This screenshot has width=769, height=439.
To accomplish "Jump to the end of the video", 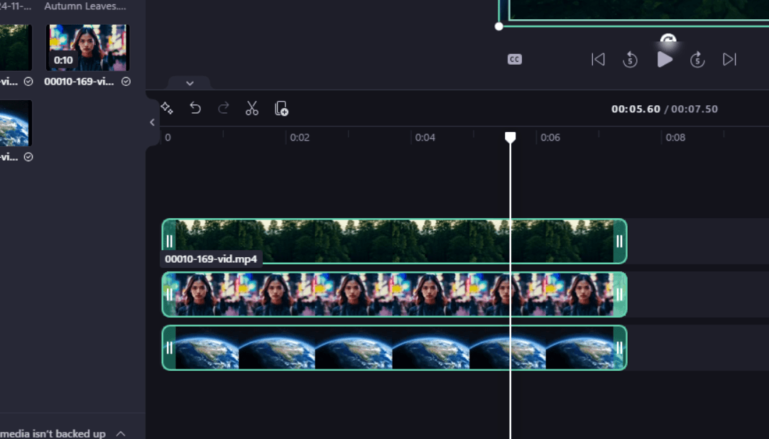I will pyautogui.click(x=729, y=60).
